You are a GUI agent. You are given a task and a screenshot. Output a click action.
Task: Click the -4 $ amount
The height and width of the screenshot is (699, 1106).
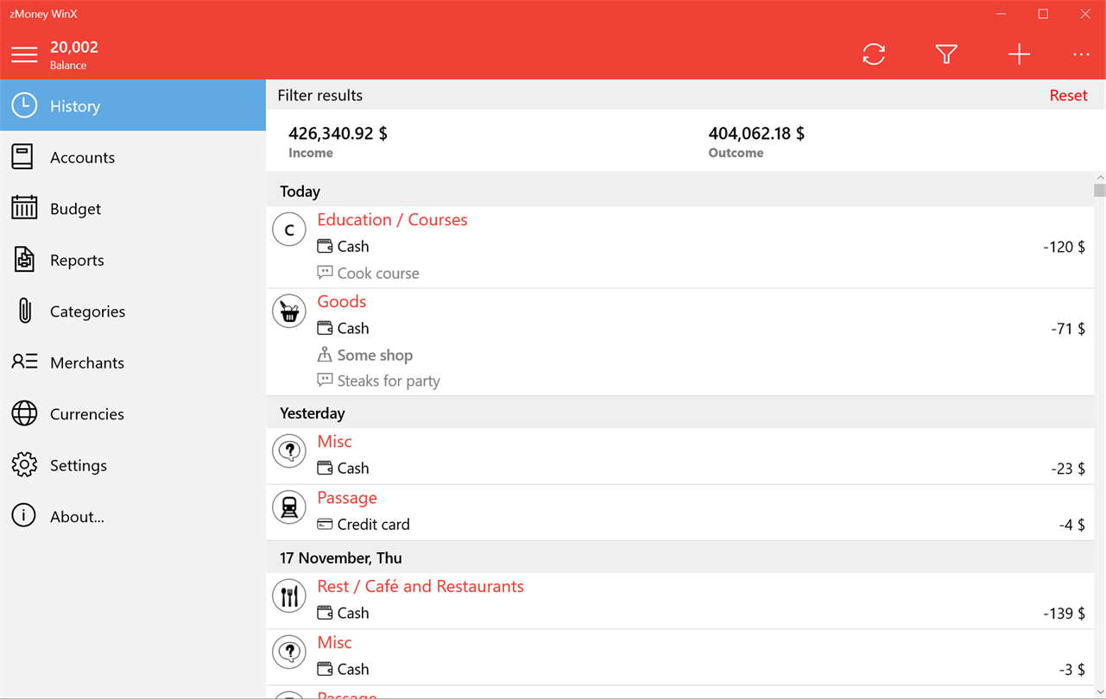click(1071, 525)
